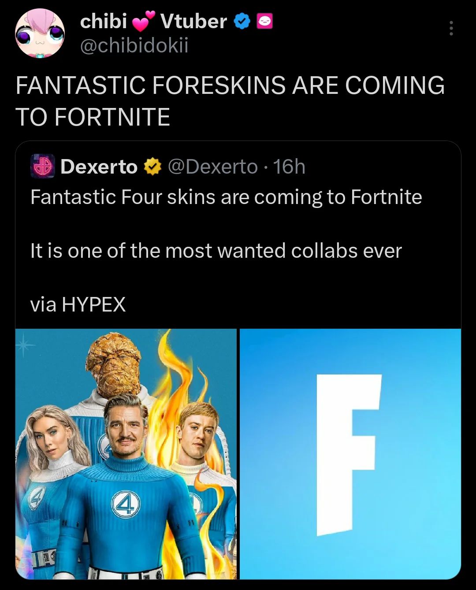Open the chibi Vtuber display name
The width and height of the screenshot is (476, 590).
pos(153,21)
